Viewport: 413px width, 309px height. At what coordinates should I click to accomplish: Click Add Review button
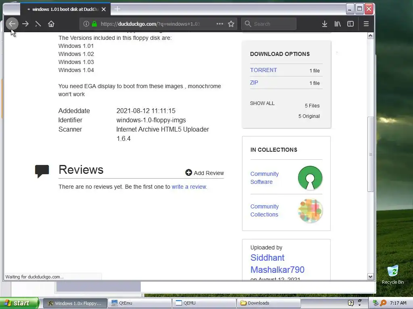click(x=204, y=173)
